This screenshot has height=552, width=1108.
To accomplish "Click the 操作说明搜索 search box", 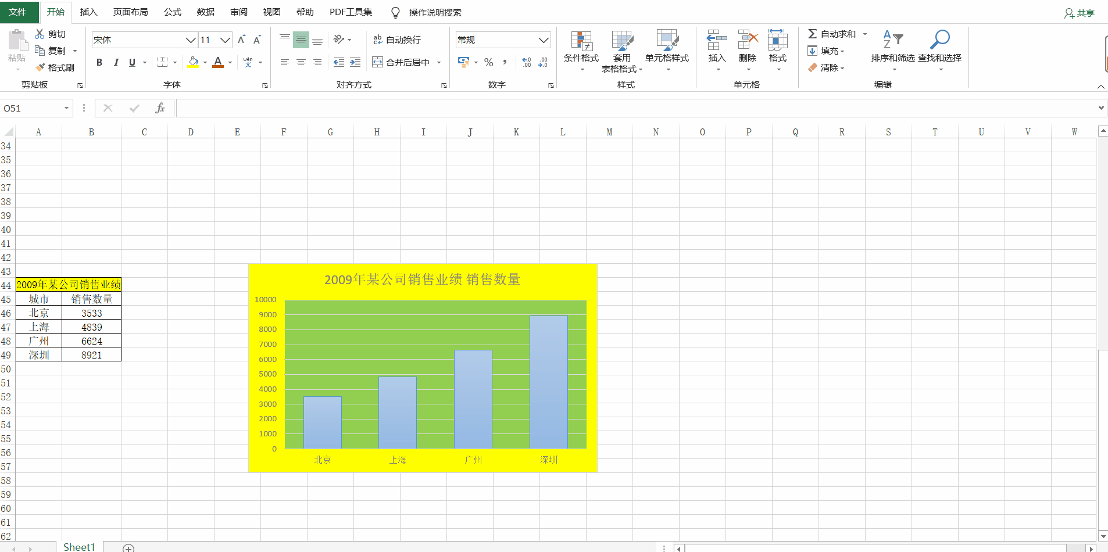I will pos(435,12).
